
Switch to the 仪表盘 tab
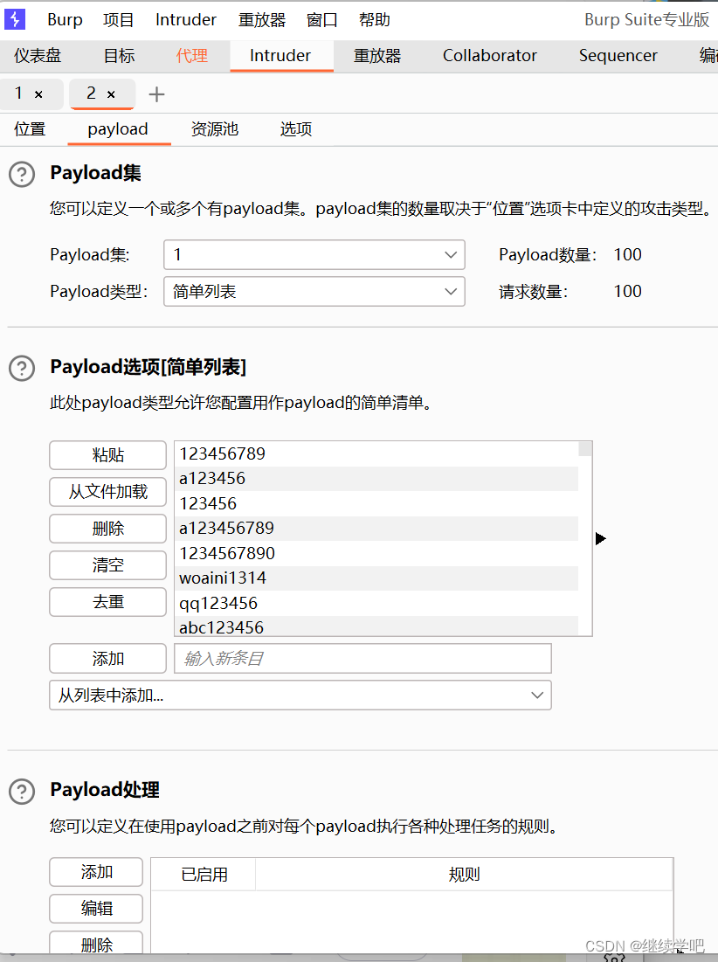[38, 56]
